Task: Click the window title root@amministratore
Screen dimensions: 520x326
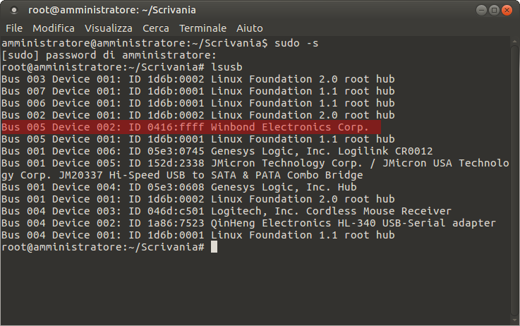Action: pyautogui.click(x=111, y=11)
